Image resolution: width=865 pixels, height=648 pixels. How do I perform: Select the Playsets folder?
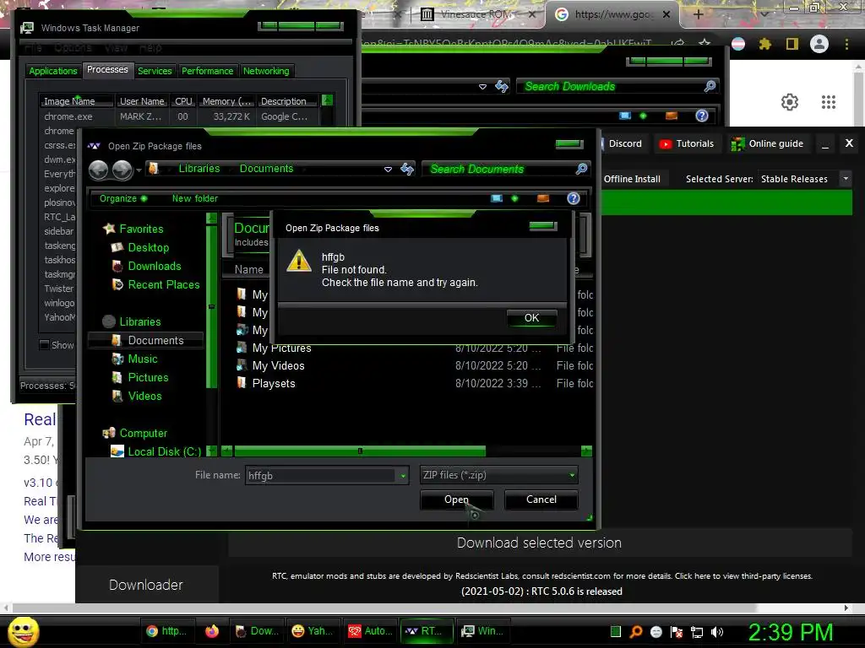point(274,384)
